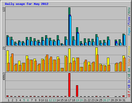This screenshot has height=103, width=132.
Task: Click the 'Visits' legend label
Action: pyautogui.click(x=129, y=51)
